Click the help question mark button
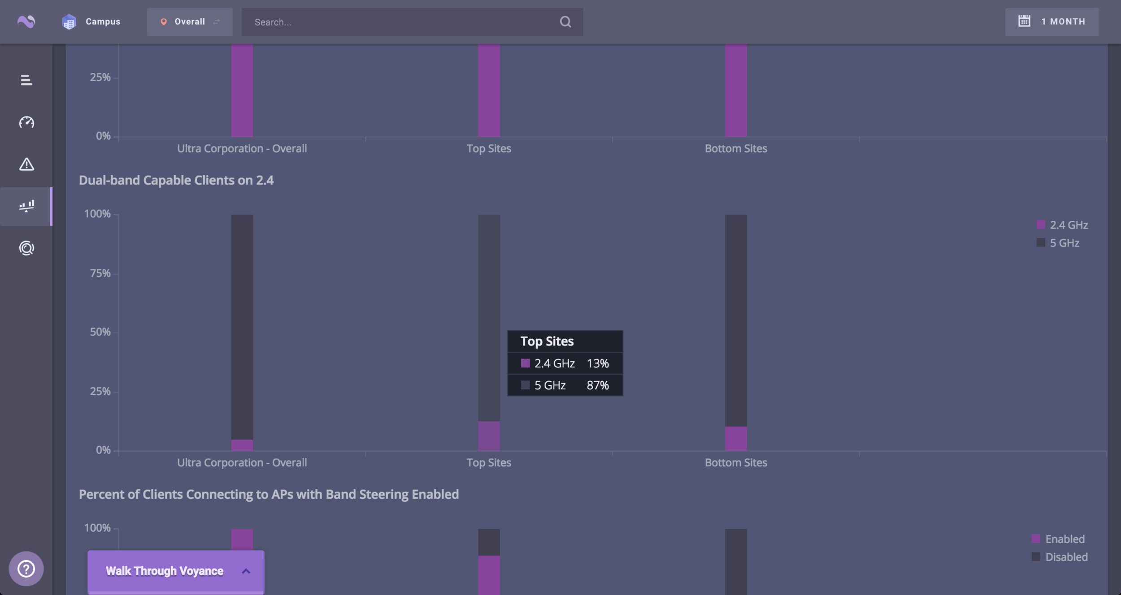1121x595 pixels. 26,569
